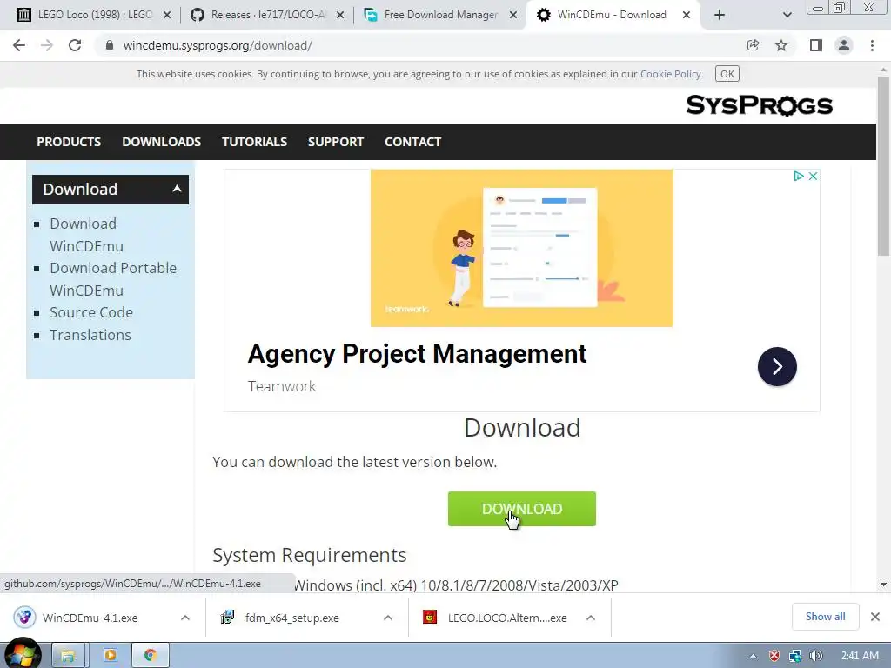Screen dimensions: 891x668
Task: Expand options for WinCDEmu-4.1.exe download
Action: [185, 618]
